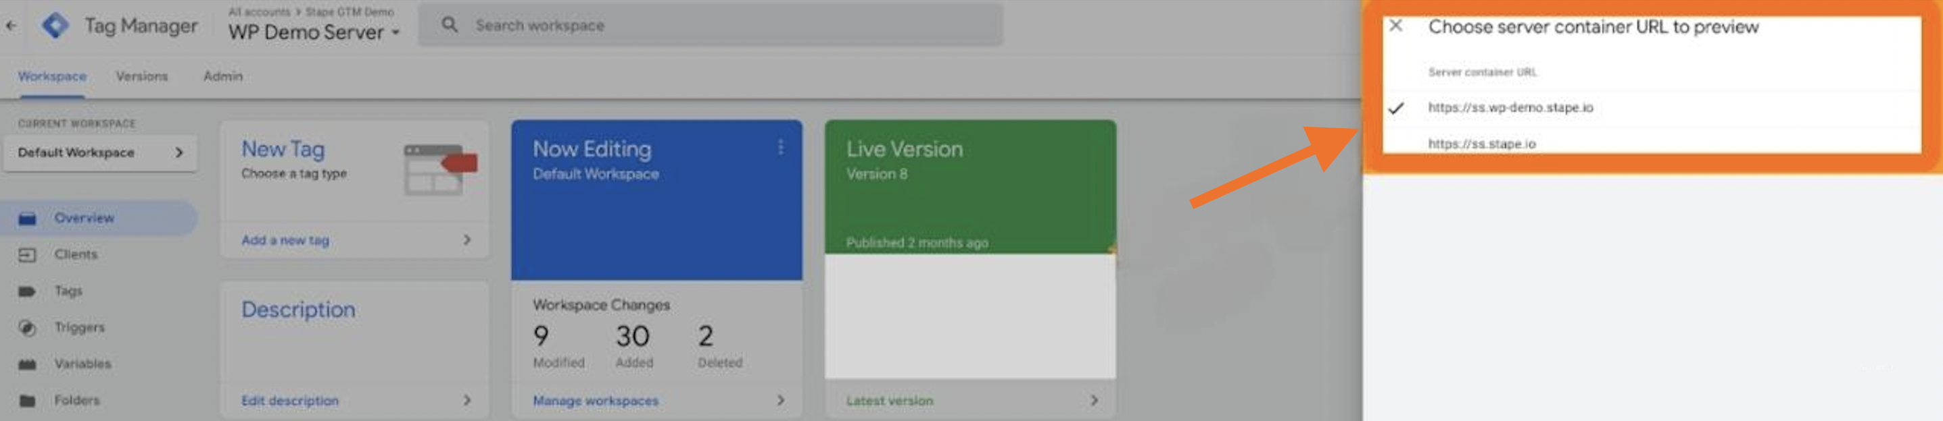Click the Tag Manager diamond logo
Viewport: 1943px width, 421px height.
pos(55,26)
